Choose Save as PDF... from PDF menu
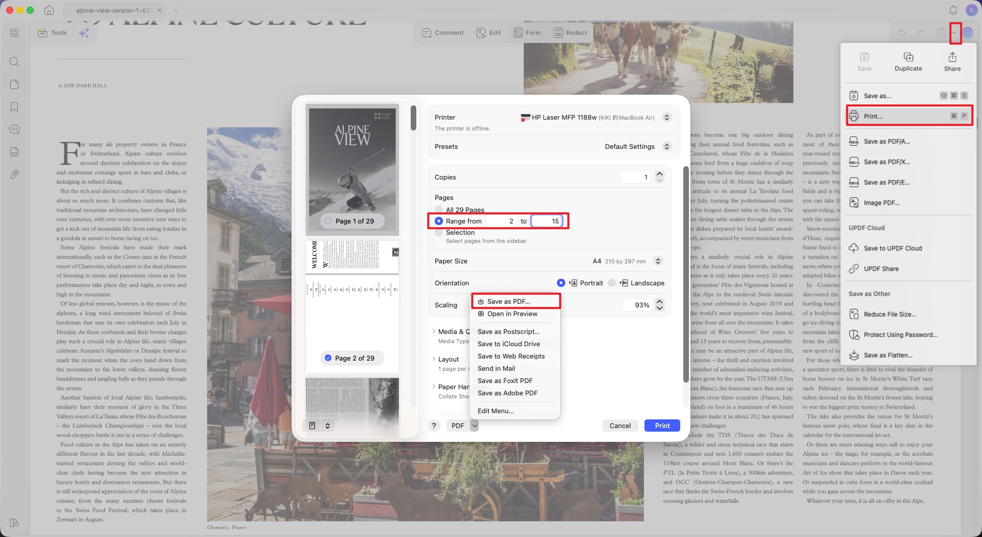 click(515, 301)
